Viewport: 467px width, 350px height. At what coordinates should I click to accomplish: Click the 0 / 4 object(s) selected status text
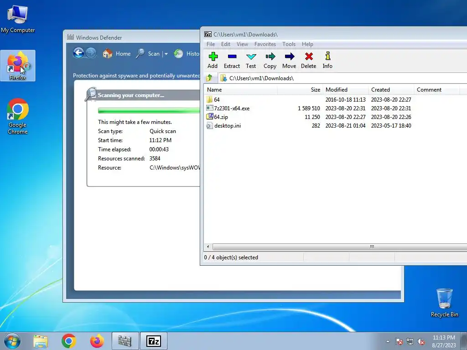231,257
